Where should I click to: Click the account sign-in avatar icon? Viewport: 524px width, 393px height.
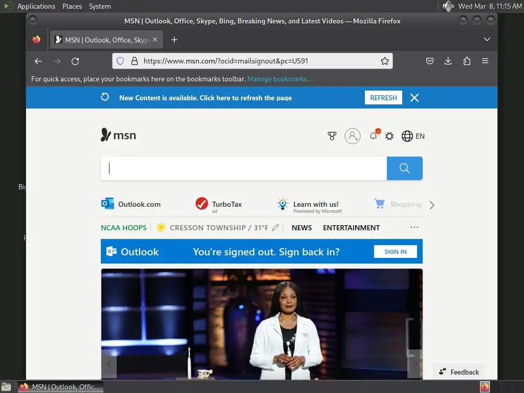pyautogui.click(x=353, y=136)
